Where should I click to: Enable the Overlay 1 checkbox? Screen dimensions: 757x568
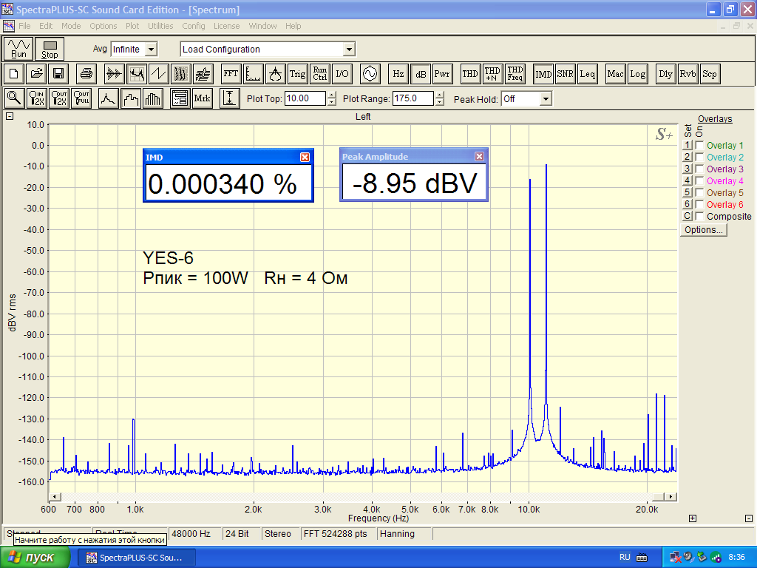[x=699, y=146]
